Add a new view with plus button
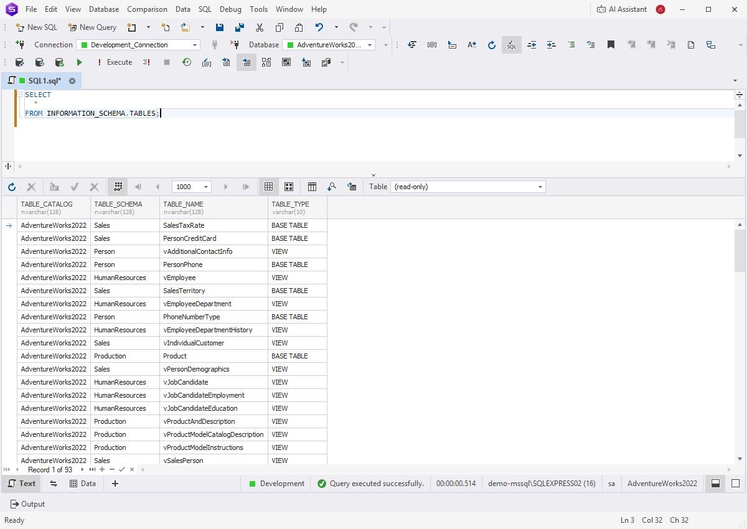This screenshot has width=747, height=529. click(x=115, y=484)
